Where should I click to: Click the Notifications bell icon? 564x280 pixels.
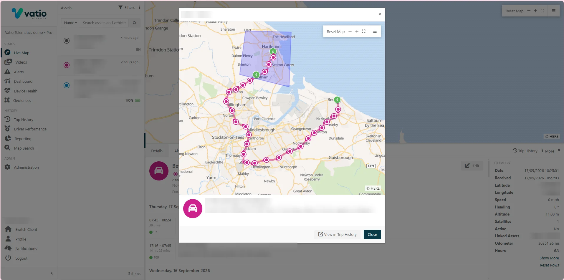8,248
